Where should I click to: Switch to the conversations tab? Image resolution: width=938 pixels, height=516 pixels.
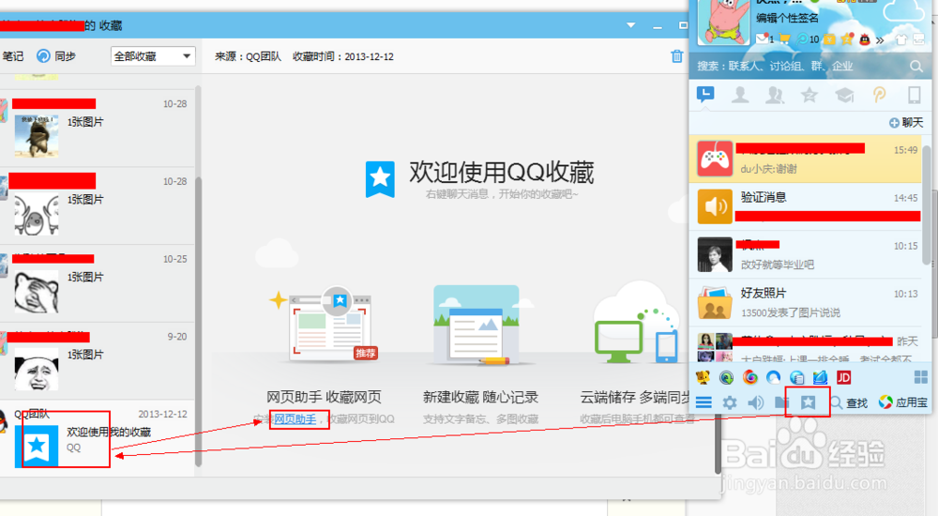(705, 95)
